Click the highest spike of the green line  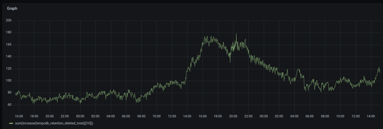pos(236,34)
